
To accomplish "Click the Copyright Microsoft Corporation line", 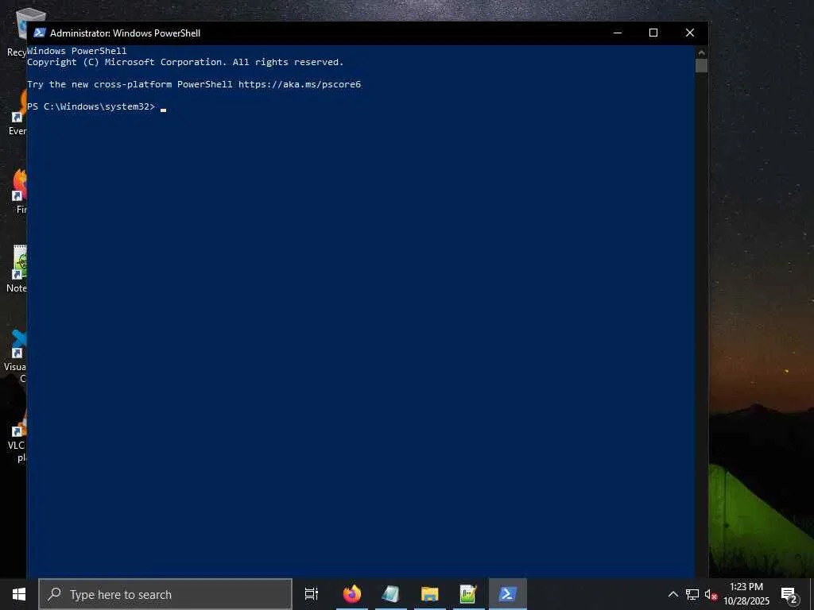I will 185,62.
